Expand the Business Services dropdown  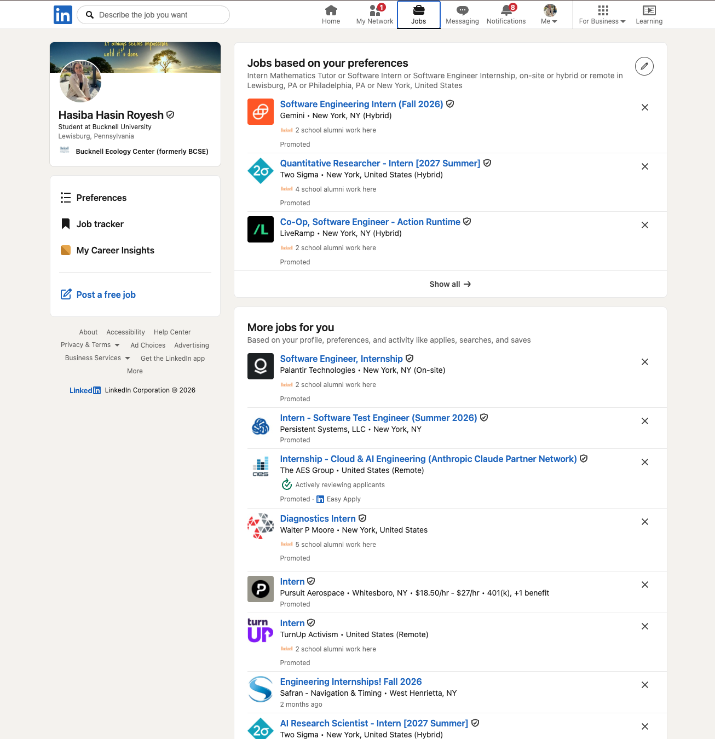pos(98,358)
